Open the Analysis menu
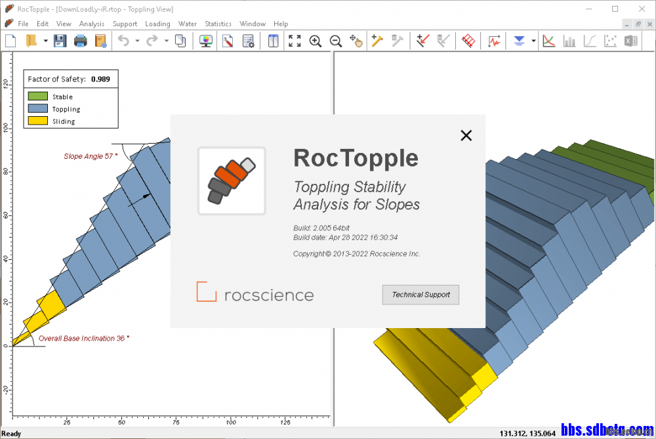The image size is (656, 439). point(92,24)
